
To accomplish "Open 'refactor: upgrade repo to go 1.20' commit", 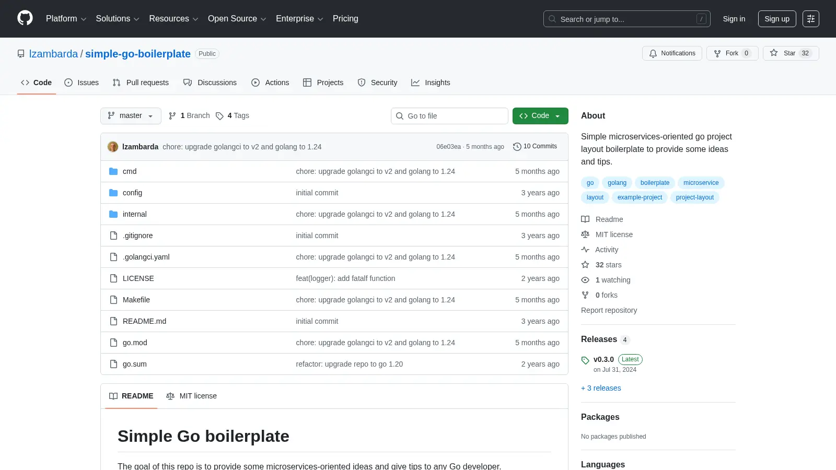I will click(349, 364).
